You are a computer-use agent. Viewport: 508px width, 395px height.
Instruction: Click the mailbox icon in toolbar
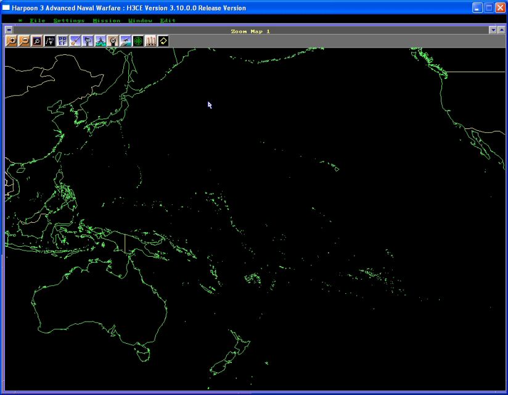[88, 41]
